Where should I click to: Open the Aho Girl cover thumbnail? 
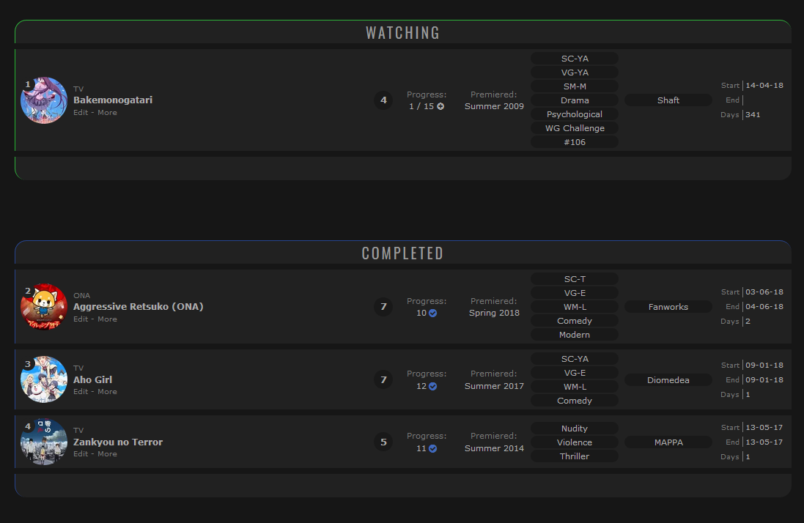(x=43, y=379)
